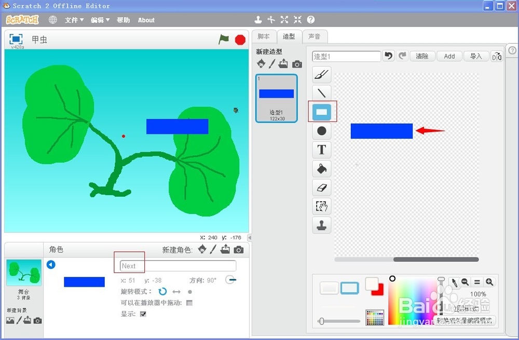Create new sprite from camera
Viewport: 519px width, 340px height.
[239, 250]
